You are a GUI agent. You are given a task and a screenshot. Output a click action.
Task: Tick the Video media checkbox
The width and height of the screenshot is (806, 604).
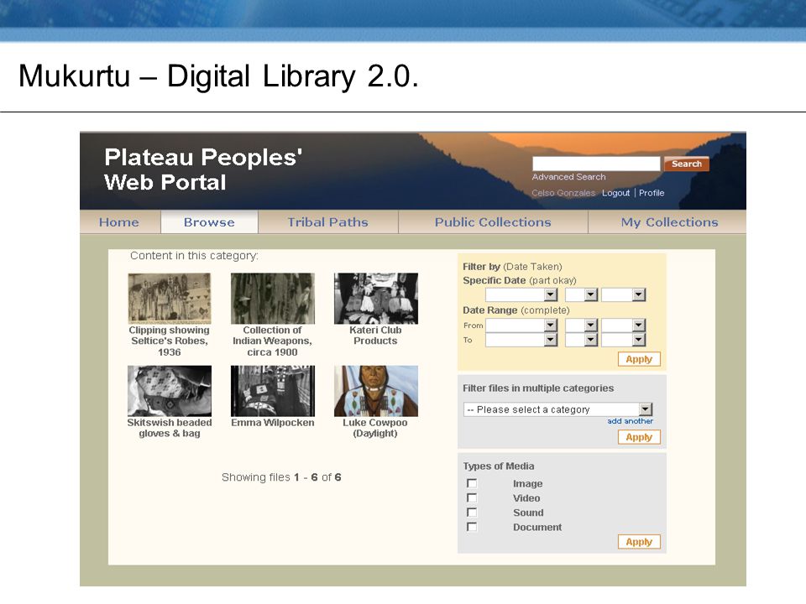tap(472, 497)
